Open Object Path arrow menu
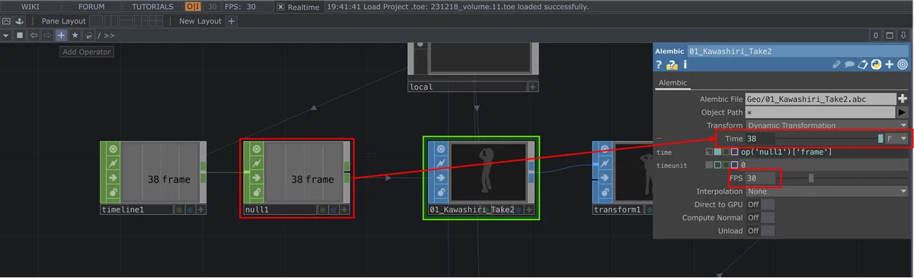The height and width of the screenshot is (278, 914). pyautogui.click(x=903, y=112)
